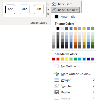
Task: Pick the dark red standard color
Action: pyautogui.click(x=53, y=59)
